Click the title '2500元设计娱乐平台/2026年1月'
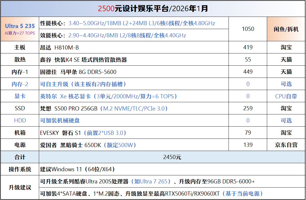Image resolution: width=306 pixels, height=200 pixels. point(153,9)
